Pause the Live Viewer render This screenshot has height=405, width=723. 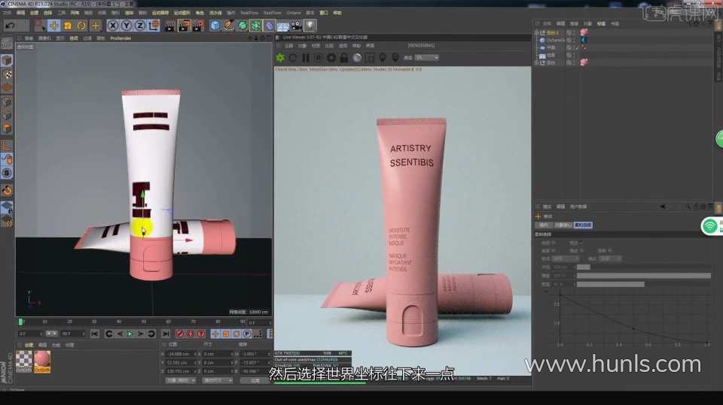306,57
